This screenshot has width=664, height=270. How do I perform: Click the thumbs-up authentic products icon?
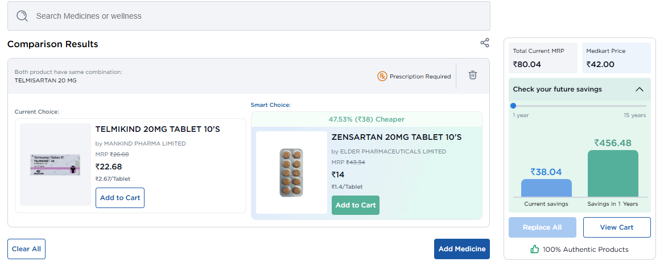[x=534, y=249]
